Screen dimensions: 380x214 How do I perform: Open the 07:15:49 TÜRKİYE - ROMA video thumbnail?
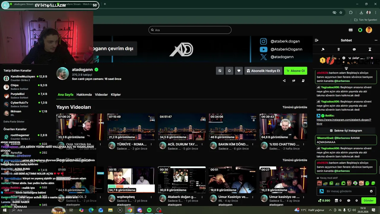click(x=131, y=127)
